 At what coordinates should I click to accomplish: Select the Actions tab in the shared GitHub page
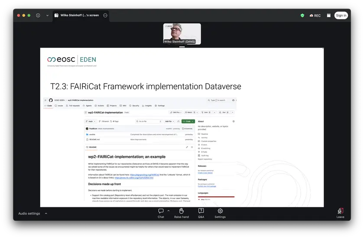[x=99, y=106]
